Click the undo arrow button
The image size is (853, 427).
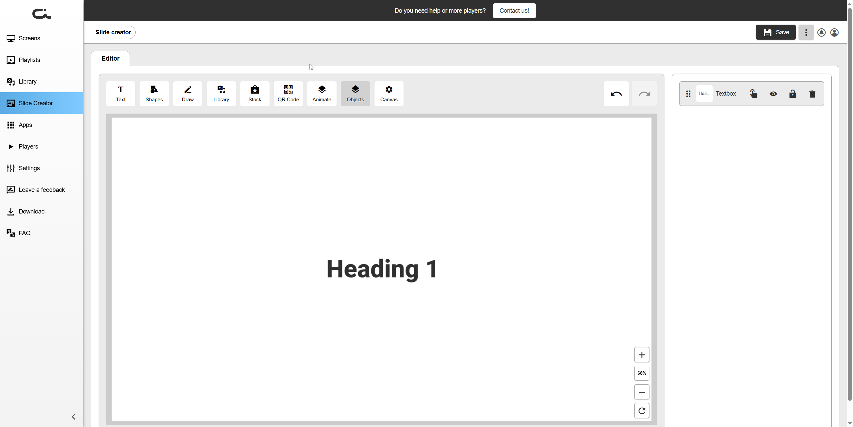(x=616, y=94)
